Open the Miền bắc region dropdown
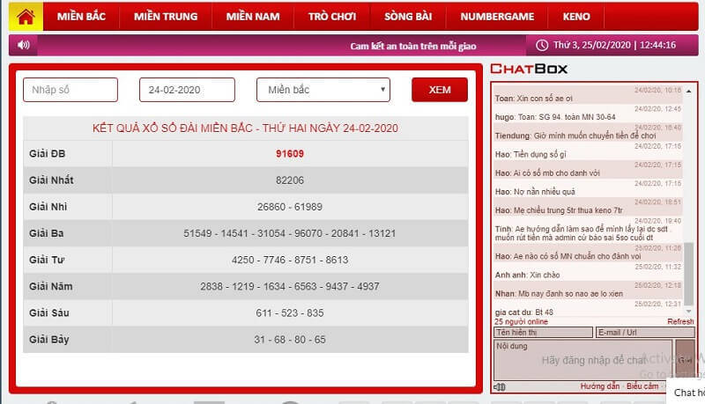 point(323,90)
